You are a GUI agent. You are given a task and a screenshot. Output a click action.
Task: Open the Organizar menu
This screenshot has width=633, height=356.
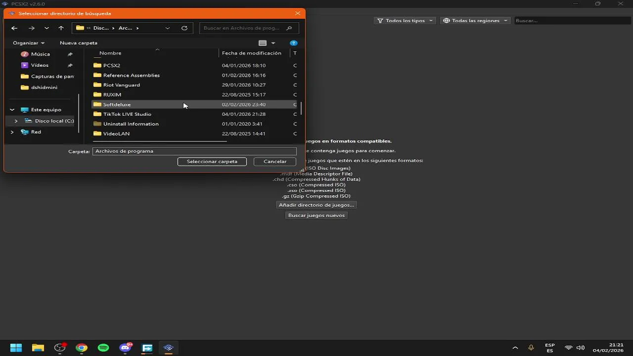[29, 43]
